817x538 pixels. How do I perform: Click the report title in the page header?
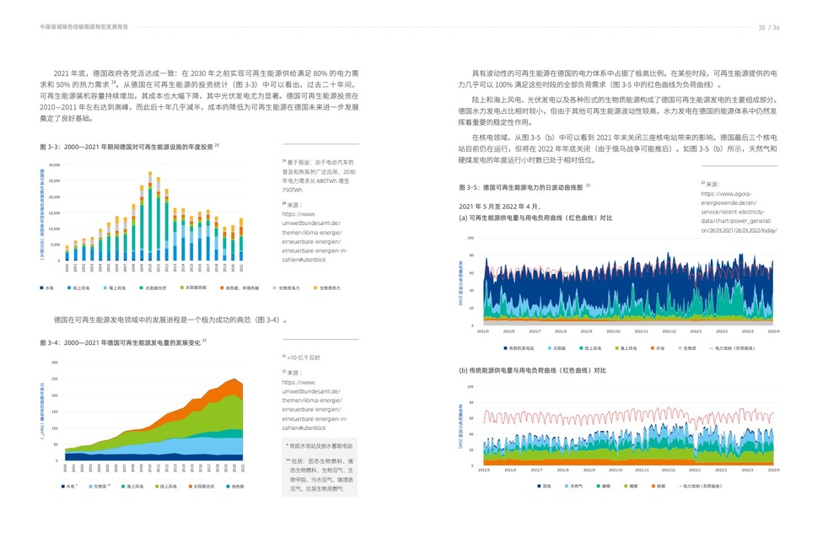tap(84, 27)
